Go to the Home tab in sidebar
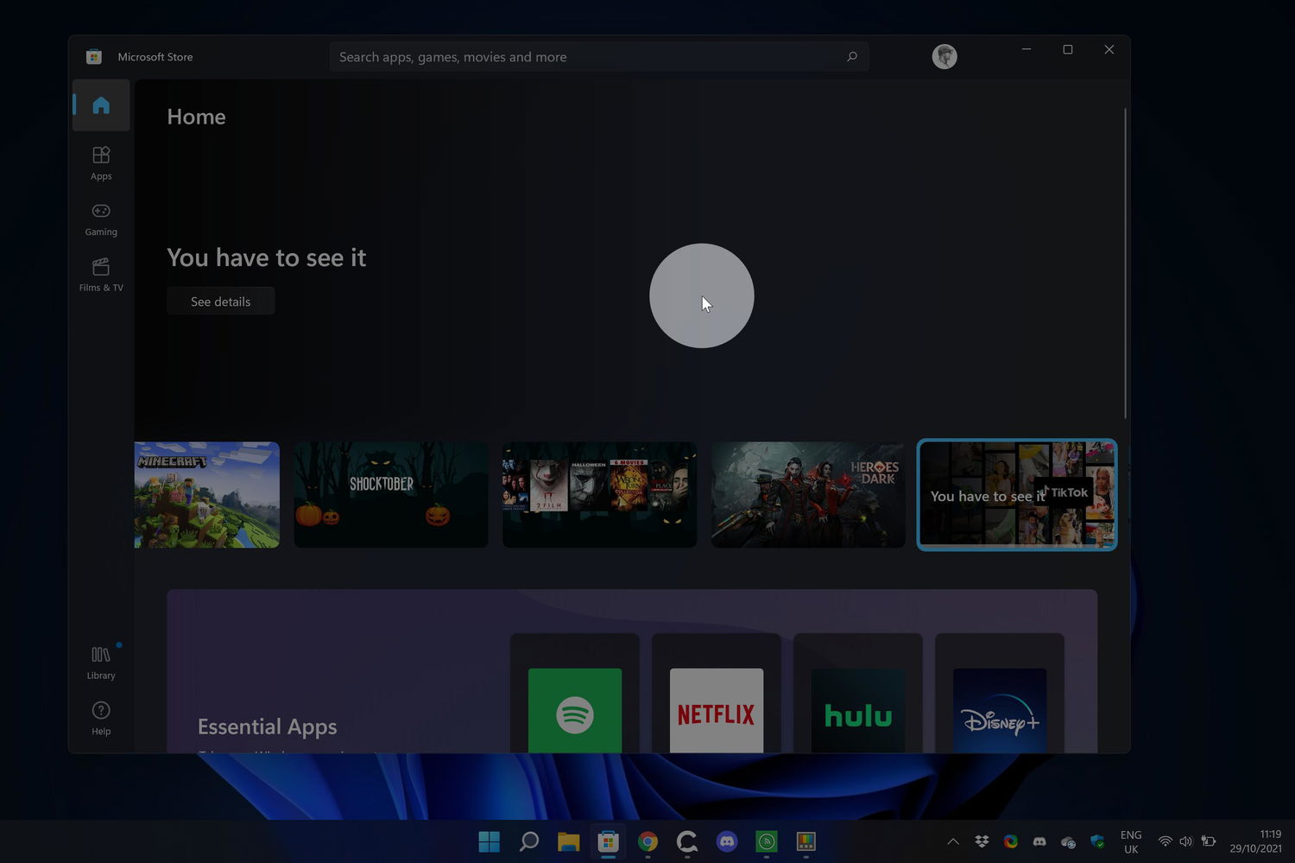1295x863 pixels. coord(101,105)
